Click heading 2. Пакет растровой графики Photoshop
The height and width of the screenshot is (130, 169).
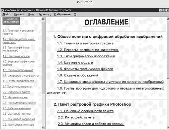[x=92, y=104]
